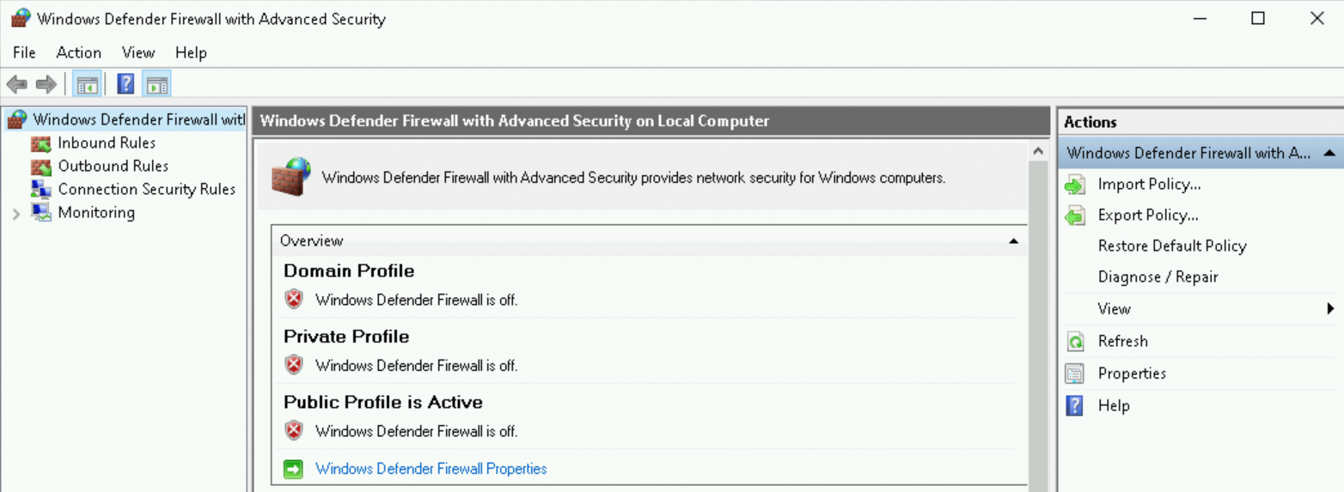Open the Action menu
The image size is (1344, 492).
(x=78, y=52)
